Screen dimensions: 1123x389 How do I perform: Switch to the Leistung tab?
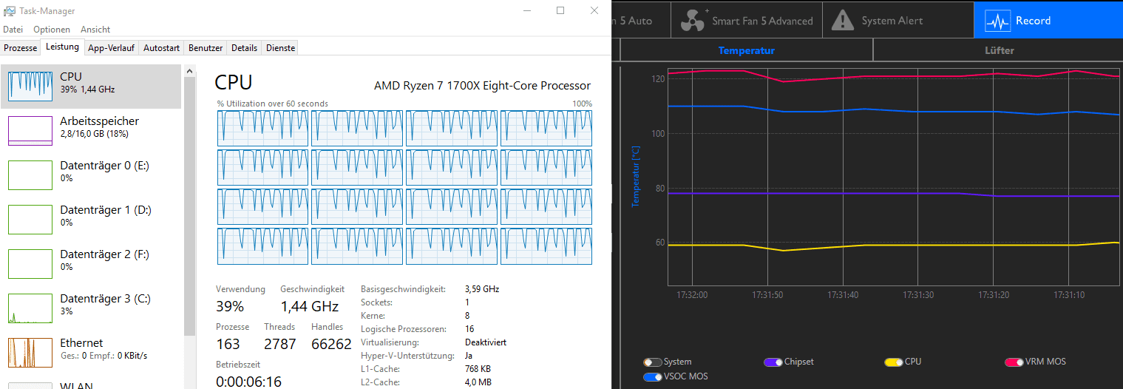tap(62, 47)
